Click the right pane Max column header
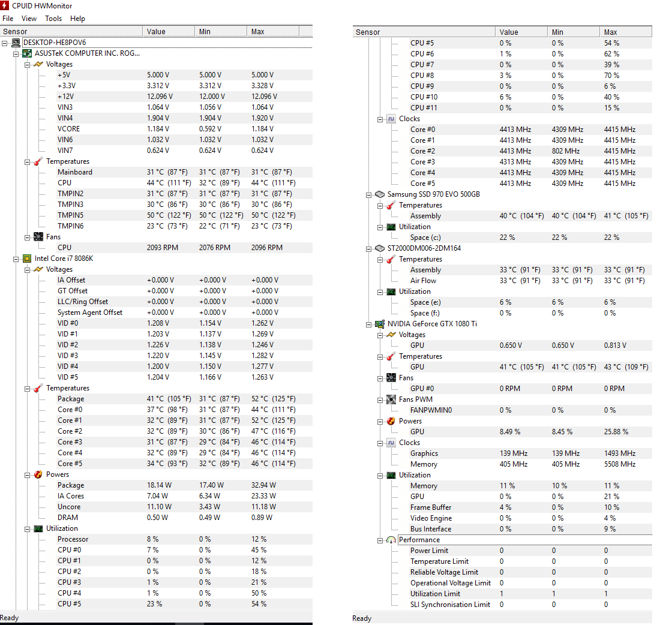The width and height of the screenshot is (660, 625). [x=626, y=32]
